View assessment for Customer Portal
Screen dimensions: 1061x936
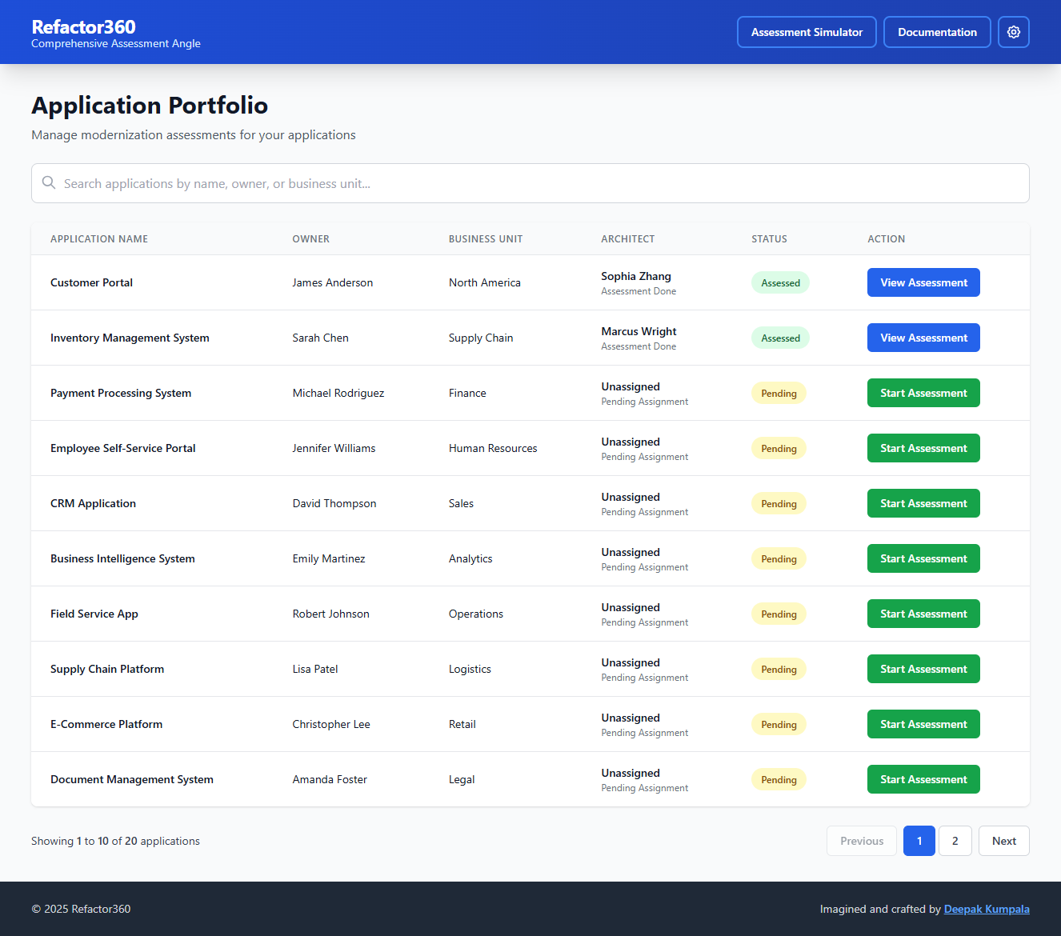click(x=923, y=282)
